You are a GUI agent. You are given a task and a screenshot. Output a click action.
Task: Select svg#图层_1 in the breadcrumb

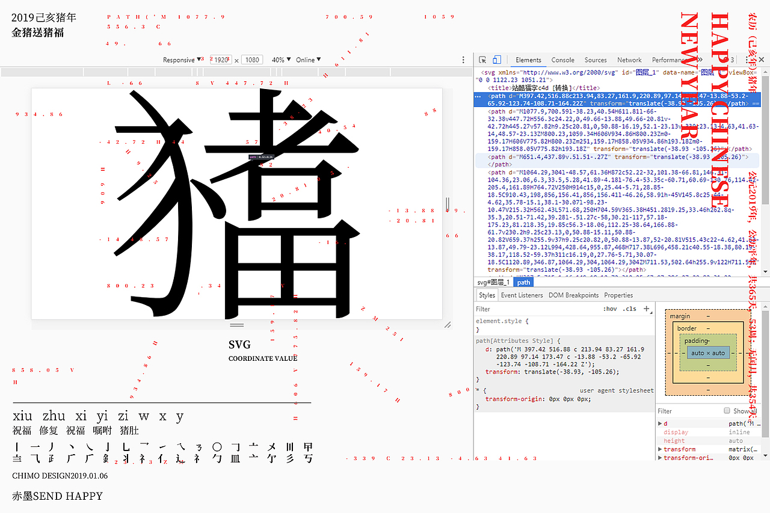(493, 282)
